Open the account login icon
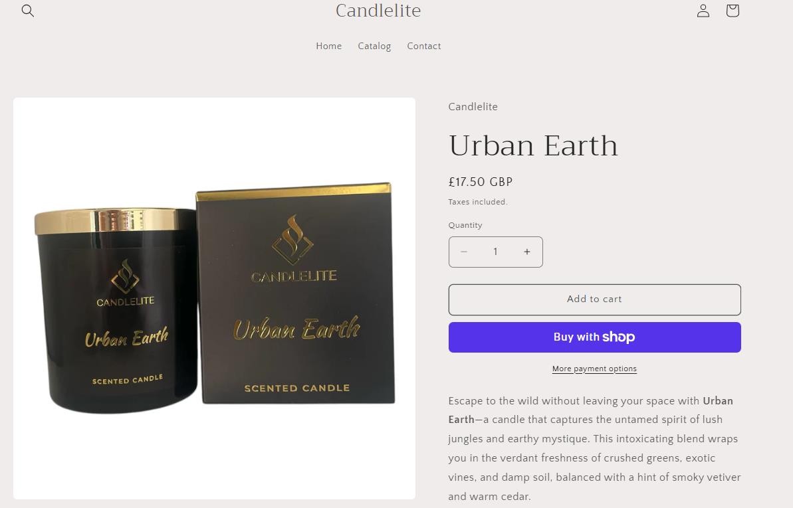The width and height of the screenshot is (793, 508). (703, 11)
